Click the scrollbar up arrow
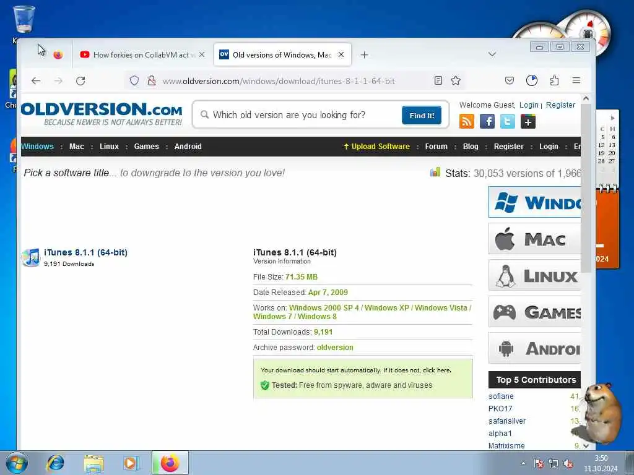This screenshot has height=475, width=634. pyautogui.click(x=586, y=98)
